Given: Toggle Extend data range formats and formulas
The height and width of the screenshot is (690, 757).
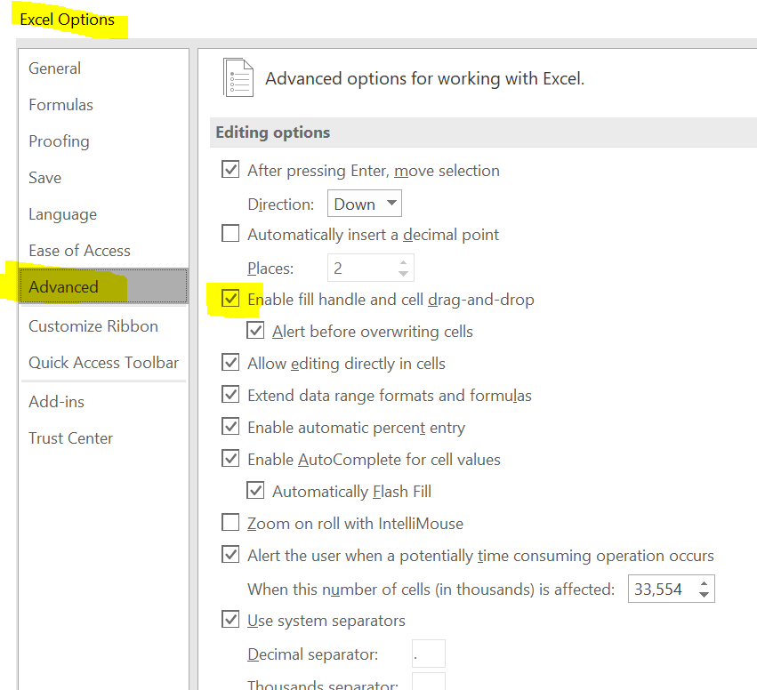Looking at the screenshot, I should click(x=230, y=394).
